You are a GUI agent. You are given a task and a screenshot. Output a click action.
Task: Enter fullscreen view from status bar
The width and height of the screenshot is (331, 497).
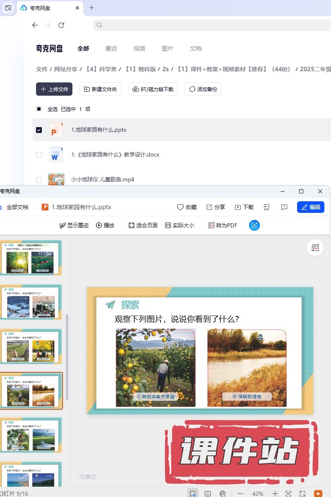302,493
